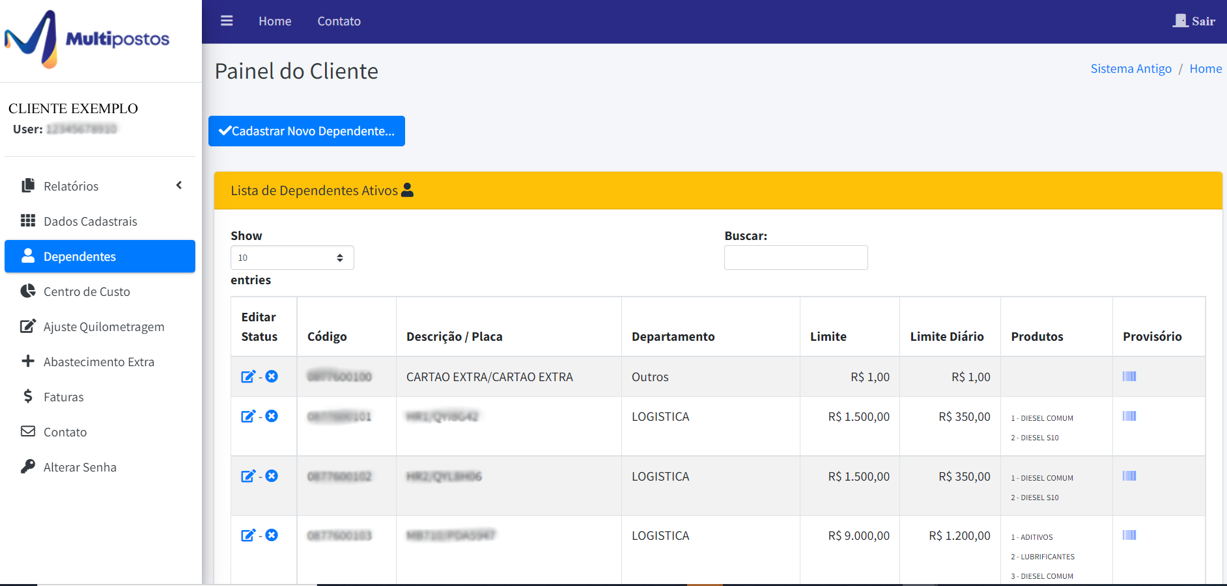Open Abastecimento Extra menu entry
Screen dimensions: 1227x586
(x=100, y=362)
